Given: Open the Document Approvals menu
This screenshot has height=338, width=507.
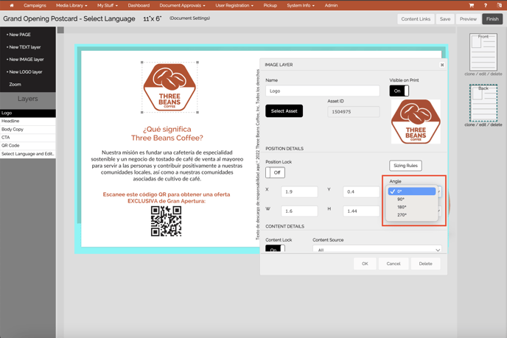Looking at the screenshot, I should [182, 5].
